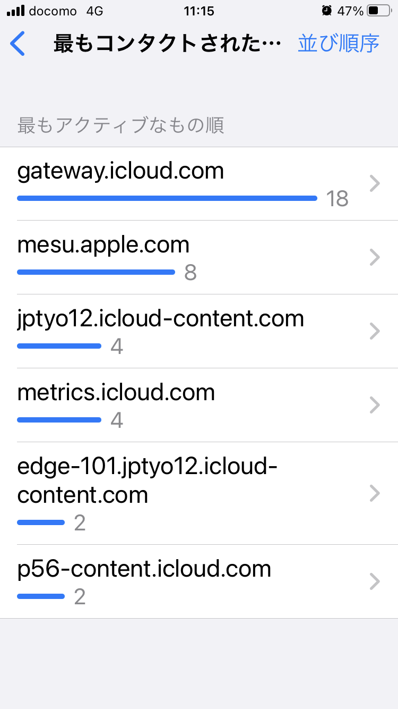Select edge-101.jptyo12.icloud-content.com entry

point(148,480)
